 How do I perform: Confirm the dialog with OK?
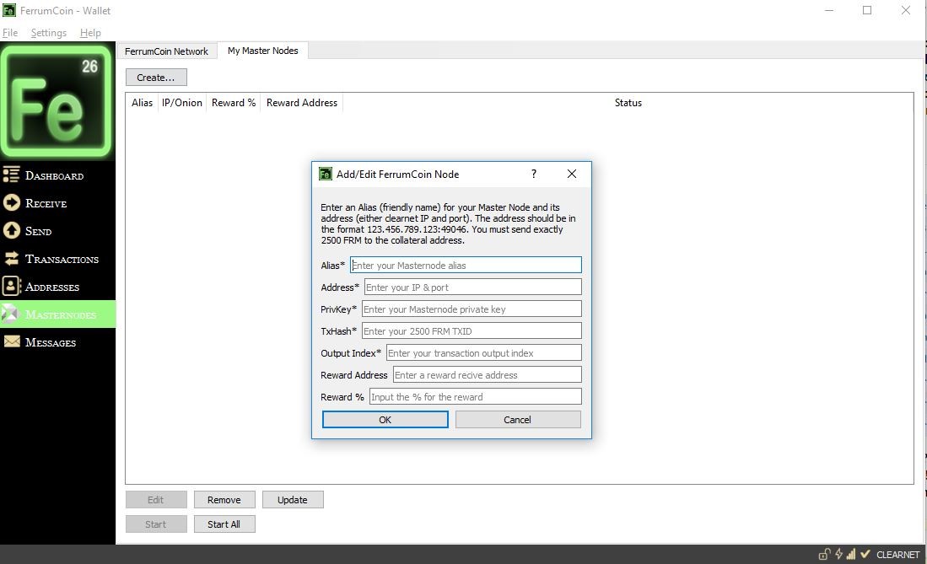(x=385, y=419)
